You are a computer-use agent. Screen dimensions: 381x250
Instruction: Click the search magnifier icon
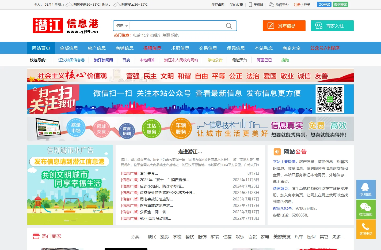229,26
